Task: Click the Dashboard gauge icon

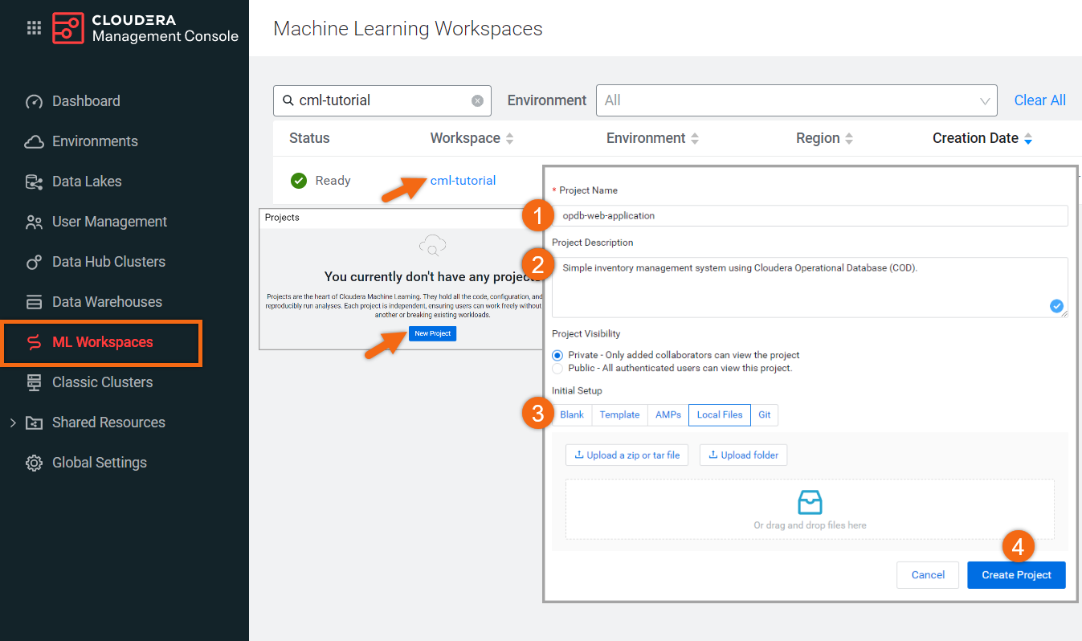Action: 34,101
